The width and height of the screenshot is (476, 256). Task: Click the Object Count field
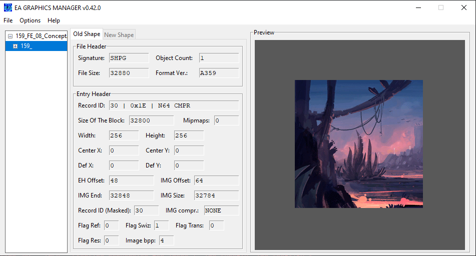[x=219, y=58]
